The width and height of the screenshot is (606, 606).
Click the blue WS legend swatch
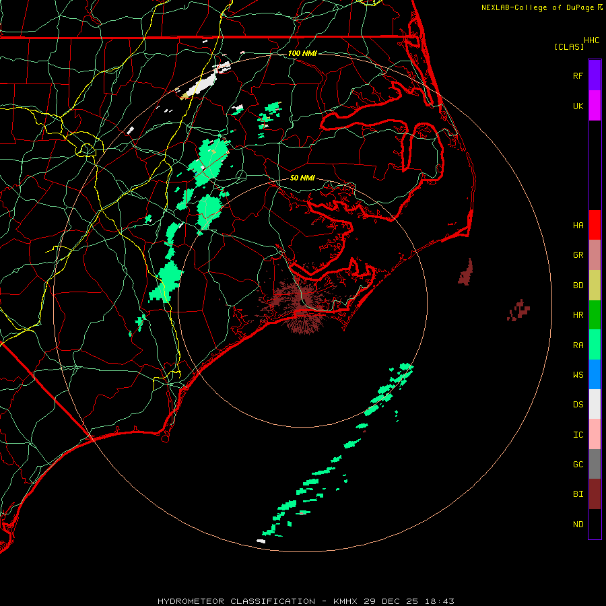coord(595,374)
